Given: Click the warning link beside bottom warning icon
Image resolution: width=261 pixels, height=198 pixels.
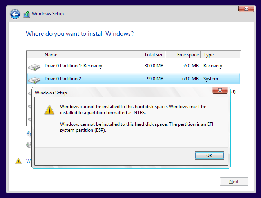Looking at the screenshot, I should pos(29,161).
